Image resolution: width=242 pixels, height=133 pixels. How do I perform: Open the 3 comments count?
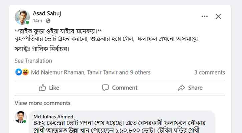tap(210, 72)
